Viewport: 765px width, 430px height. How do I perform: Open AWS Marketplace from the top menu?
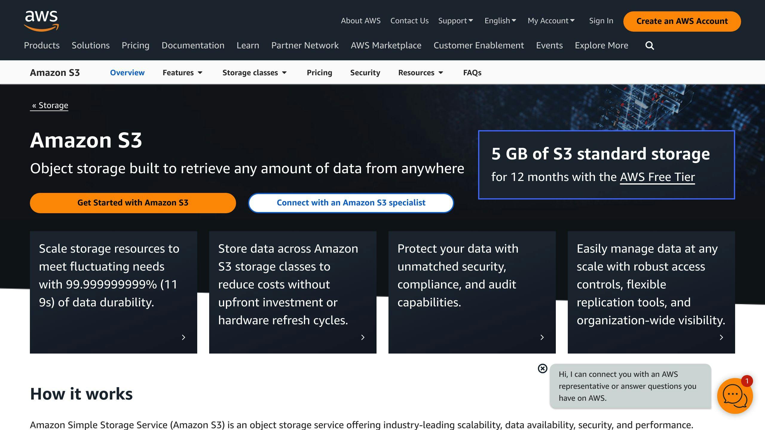[x=386, y=45]
